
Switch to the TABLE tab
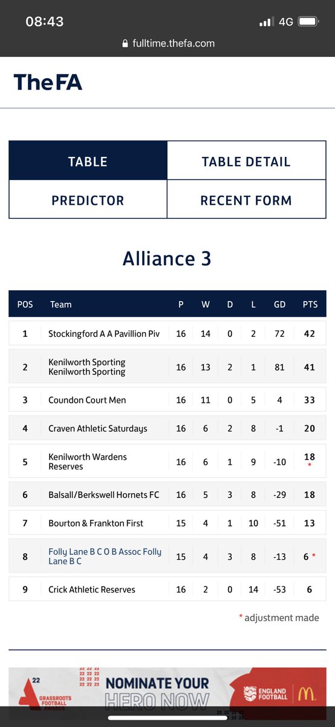click(88, 162)
